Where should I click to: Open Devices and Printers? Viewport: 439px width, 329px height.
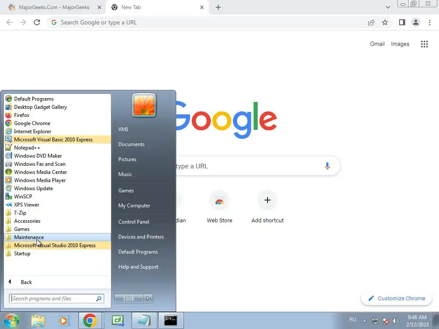tap(144, 237)
